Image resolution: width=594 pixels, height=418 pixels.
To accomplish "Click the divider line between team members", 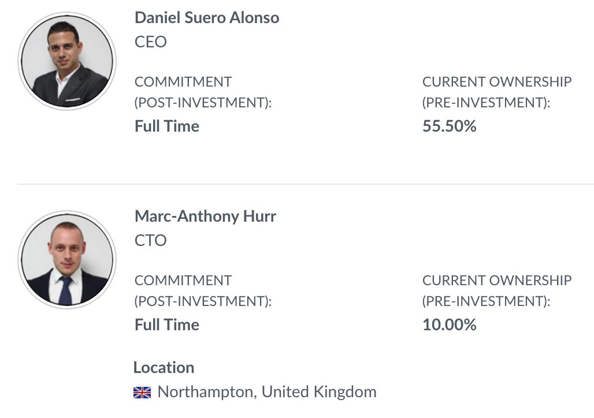I will coord(305,184).
